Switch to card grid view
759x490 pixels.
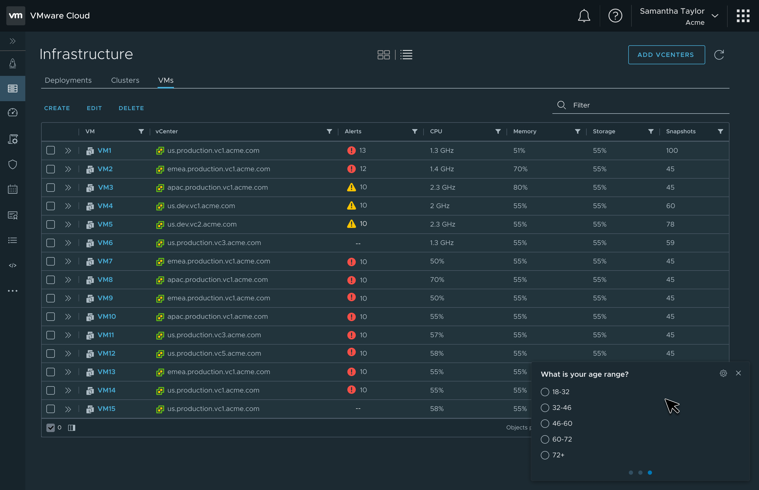[x=383, y=55]
